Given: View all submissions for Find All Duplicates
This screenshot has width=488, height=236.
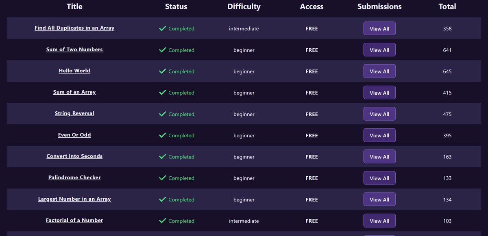Looking at the screenshot, I should [379, 28].
